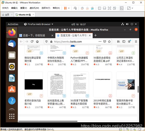Open the 查看(V) menu
The height and width of the screenshot is (131, 145).
click(x=24, y=8)
